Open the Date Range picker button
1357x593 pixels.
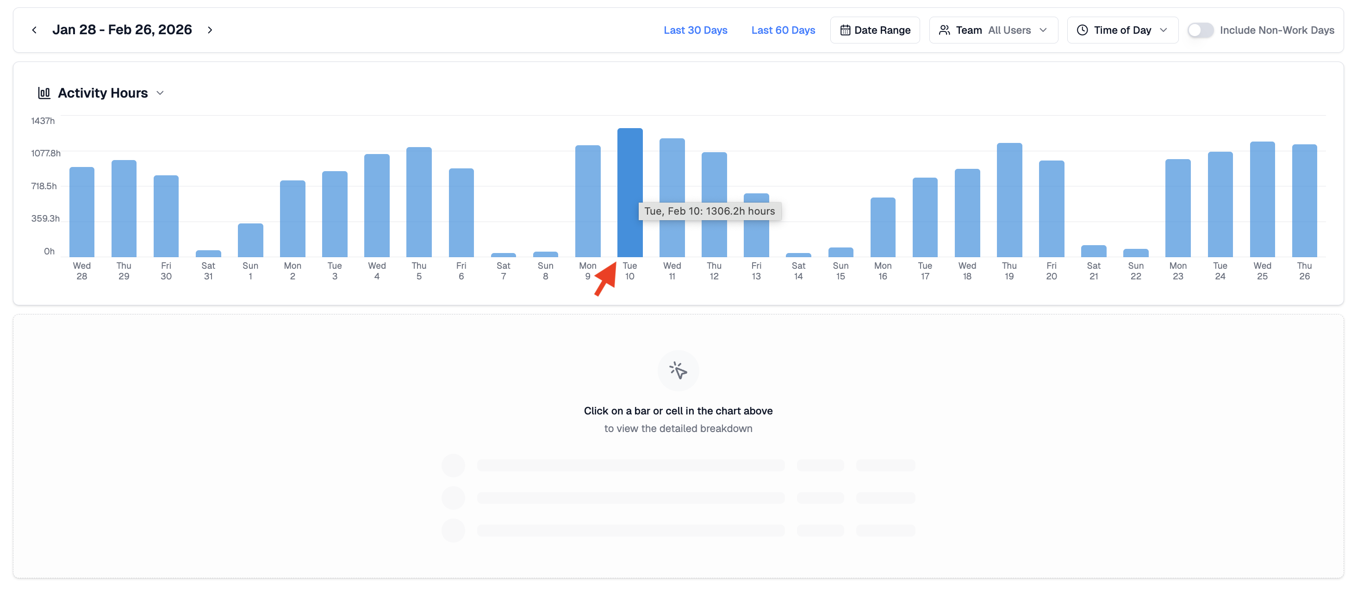874,30
